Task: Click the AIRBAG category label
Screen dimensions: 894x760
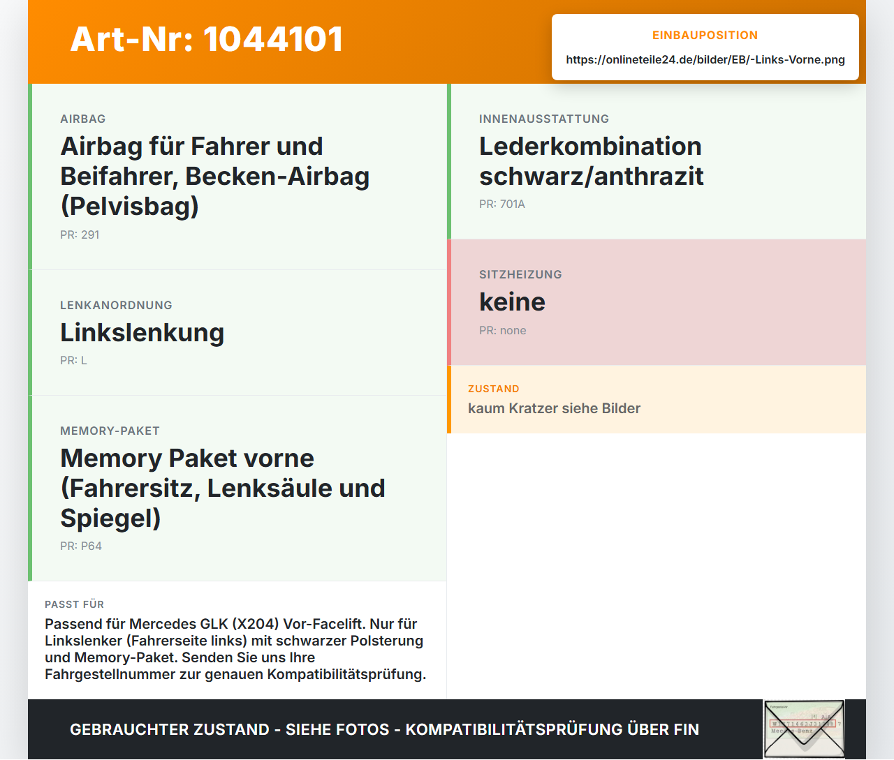Action: [x=83, y=119]
